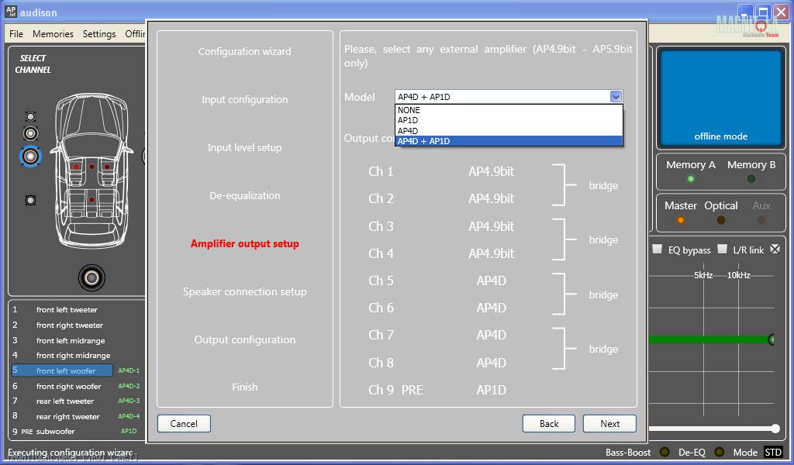794x465 pixels.
Task: Click the car diagram in Select Channel
Action: coord(91,170)
